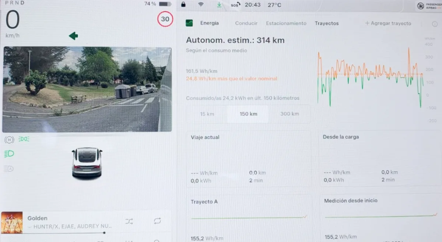The width and height of the screenshot is (442, 242).
Task: Tap orange 24,8 Wh/km nominal text
Action: (x=232, y=79)
